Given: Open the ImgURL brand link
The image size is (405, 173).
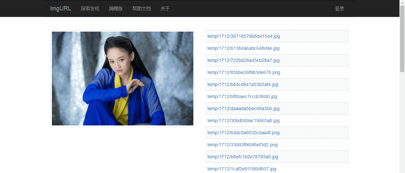Looking at the screenshot, I should pyautogui.click(x=61, y=8).
